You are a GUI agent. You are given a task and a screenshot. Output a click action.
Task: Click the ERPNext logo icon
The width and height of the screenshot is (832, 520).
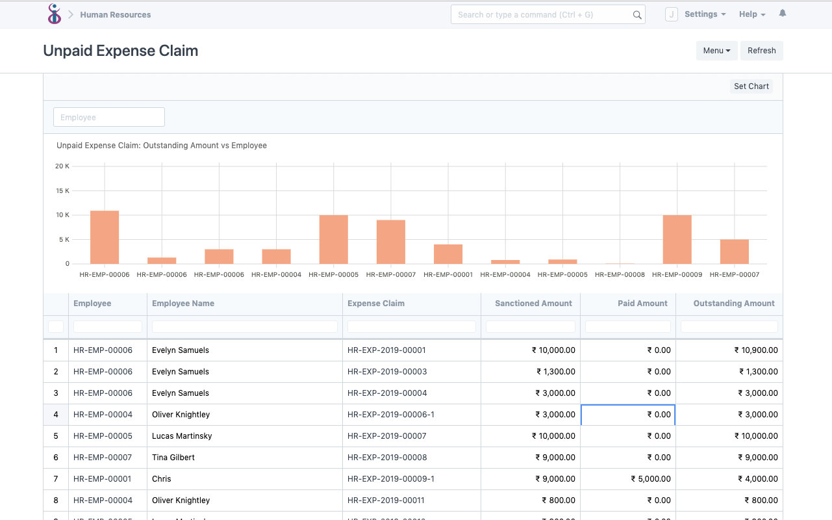point(55,14)
